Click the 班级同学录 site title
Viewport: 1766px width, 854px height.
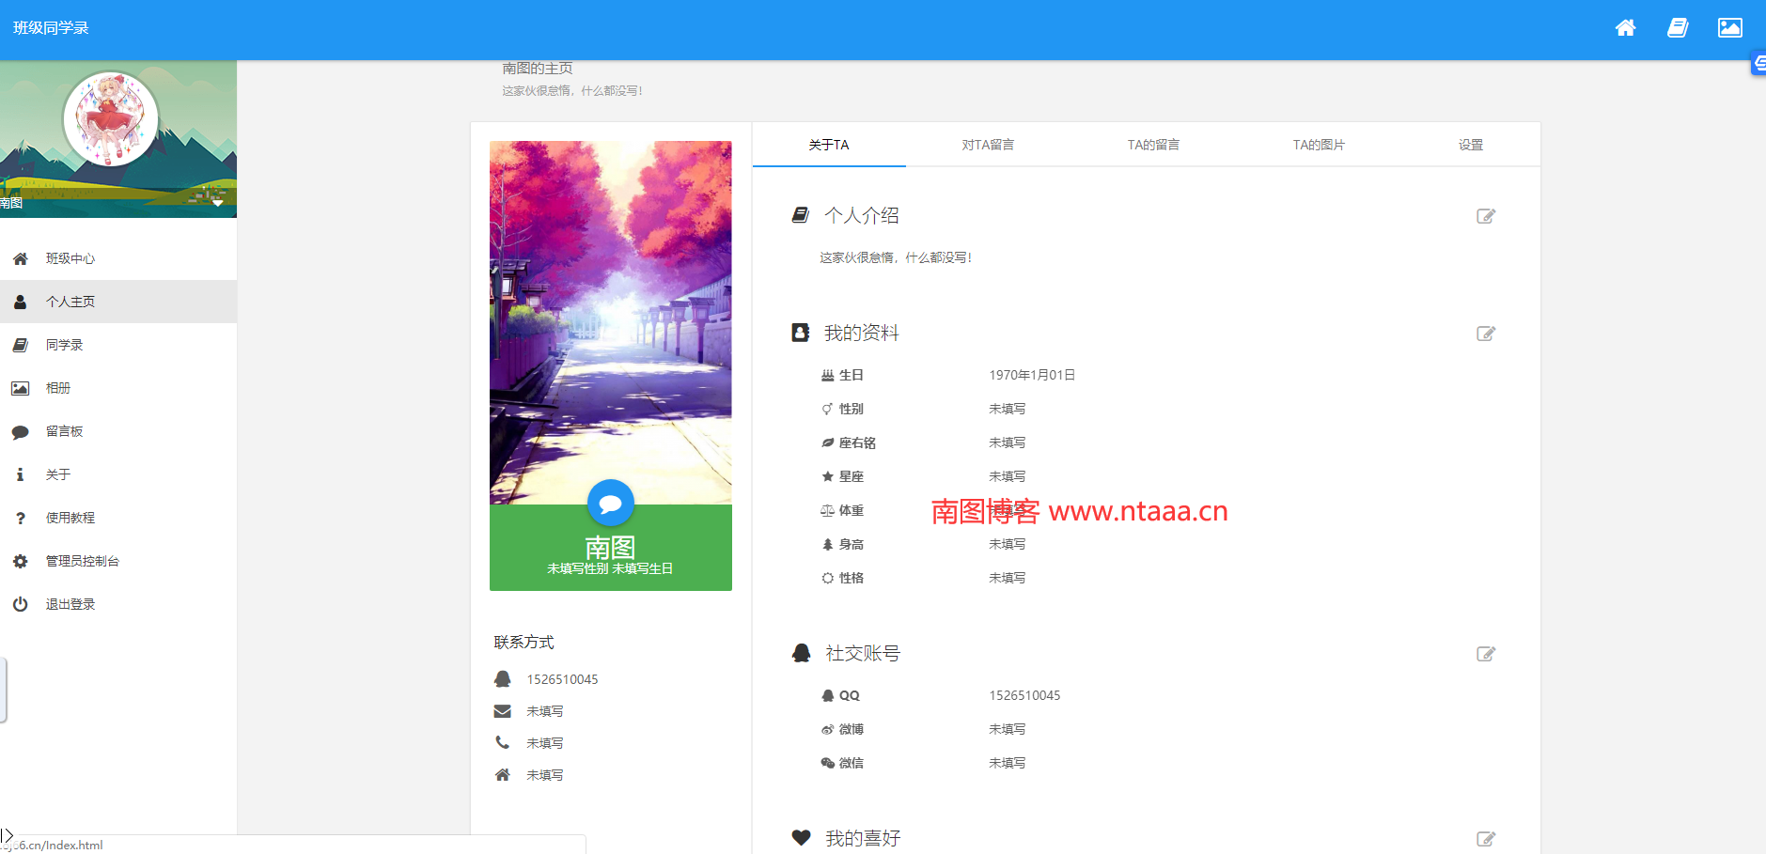(x=51, y=28)
